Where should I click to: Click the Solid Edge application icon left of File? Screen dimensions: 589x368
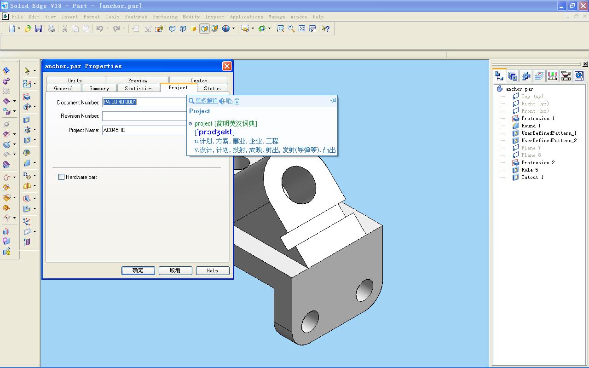click(x=6, y=17)
